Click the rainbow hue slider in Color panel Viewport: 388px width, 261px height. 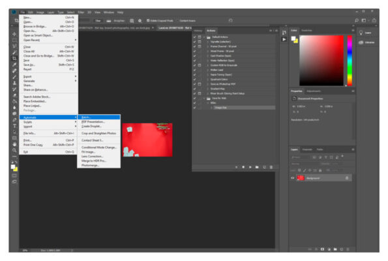pyautogui.click(x=350, y=61)
